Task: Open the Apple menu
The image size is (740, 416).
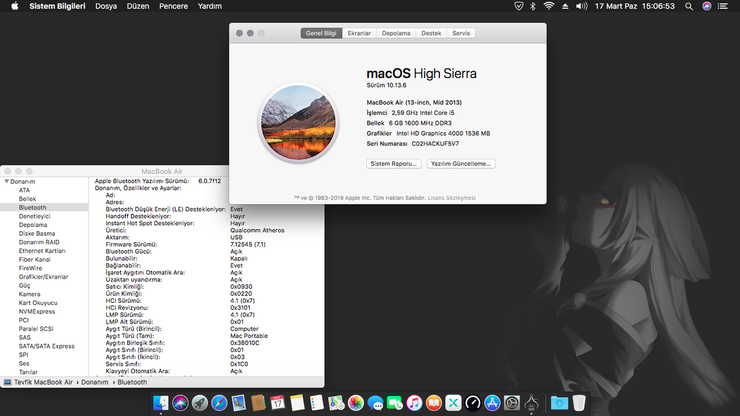Action: click(14, 6)
